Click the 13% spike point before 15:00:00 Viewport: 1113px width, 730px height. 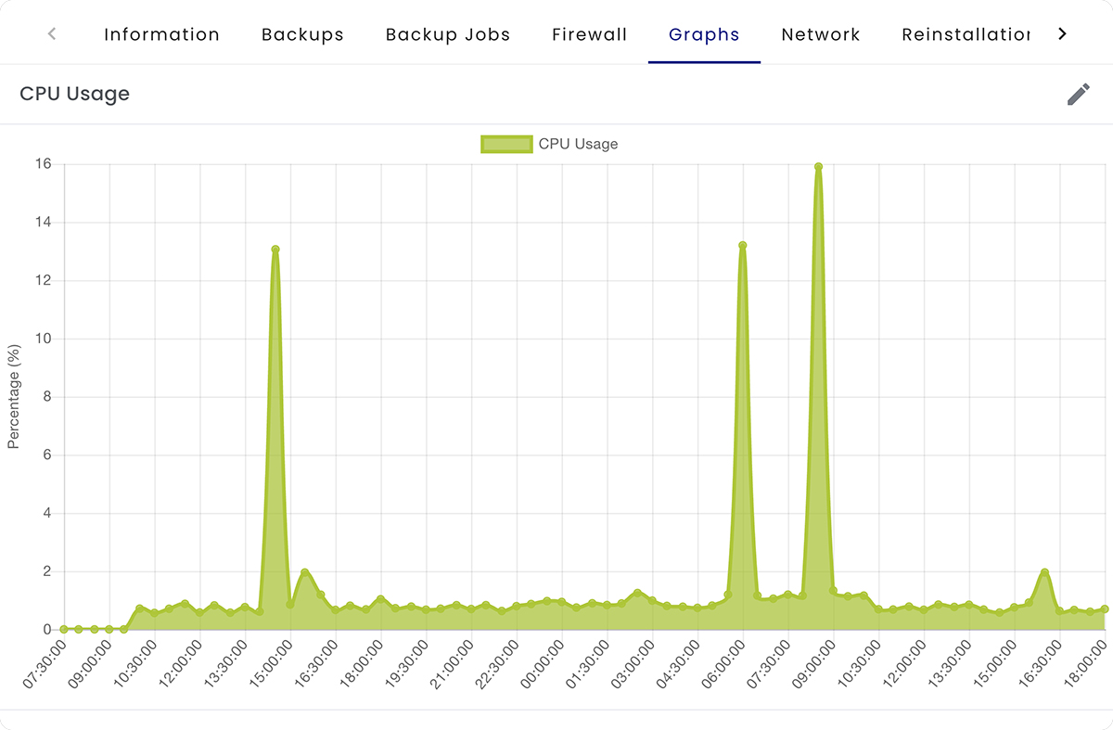point(275,250)
